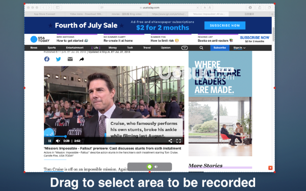The image size is (306, 191).
Task: Open 'Books on anti-racism' link
Action: (215, 41)
